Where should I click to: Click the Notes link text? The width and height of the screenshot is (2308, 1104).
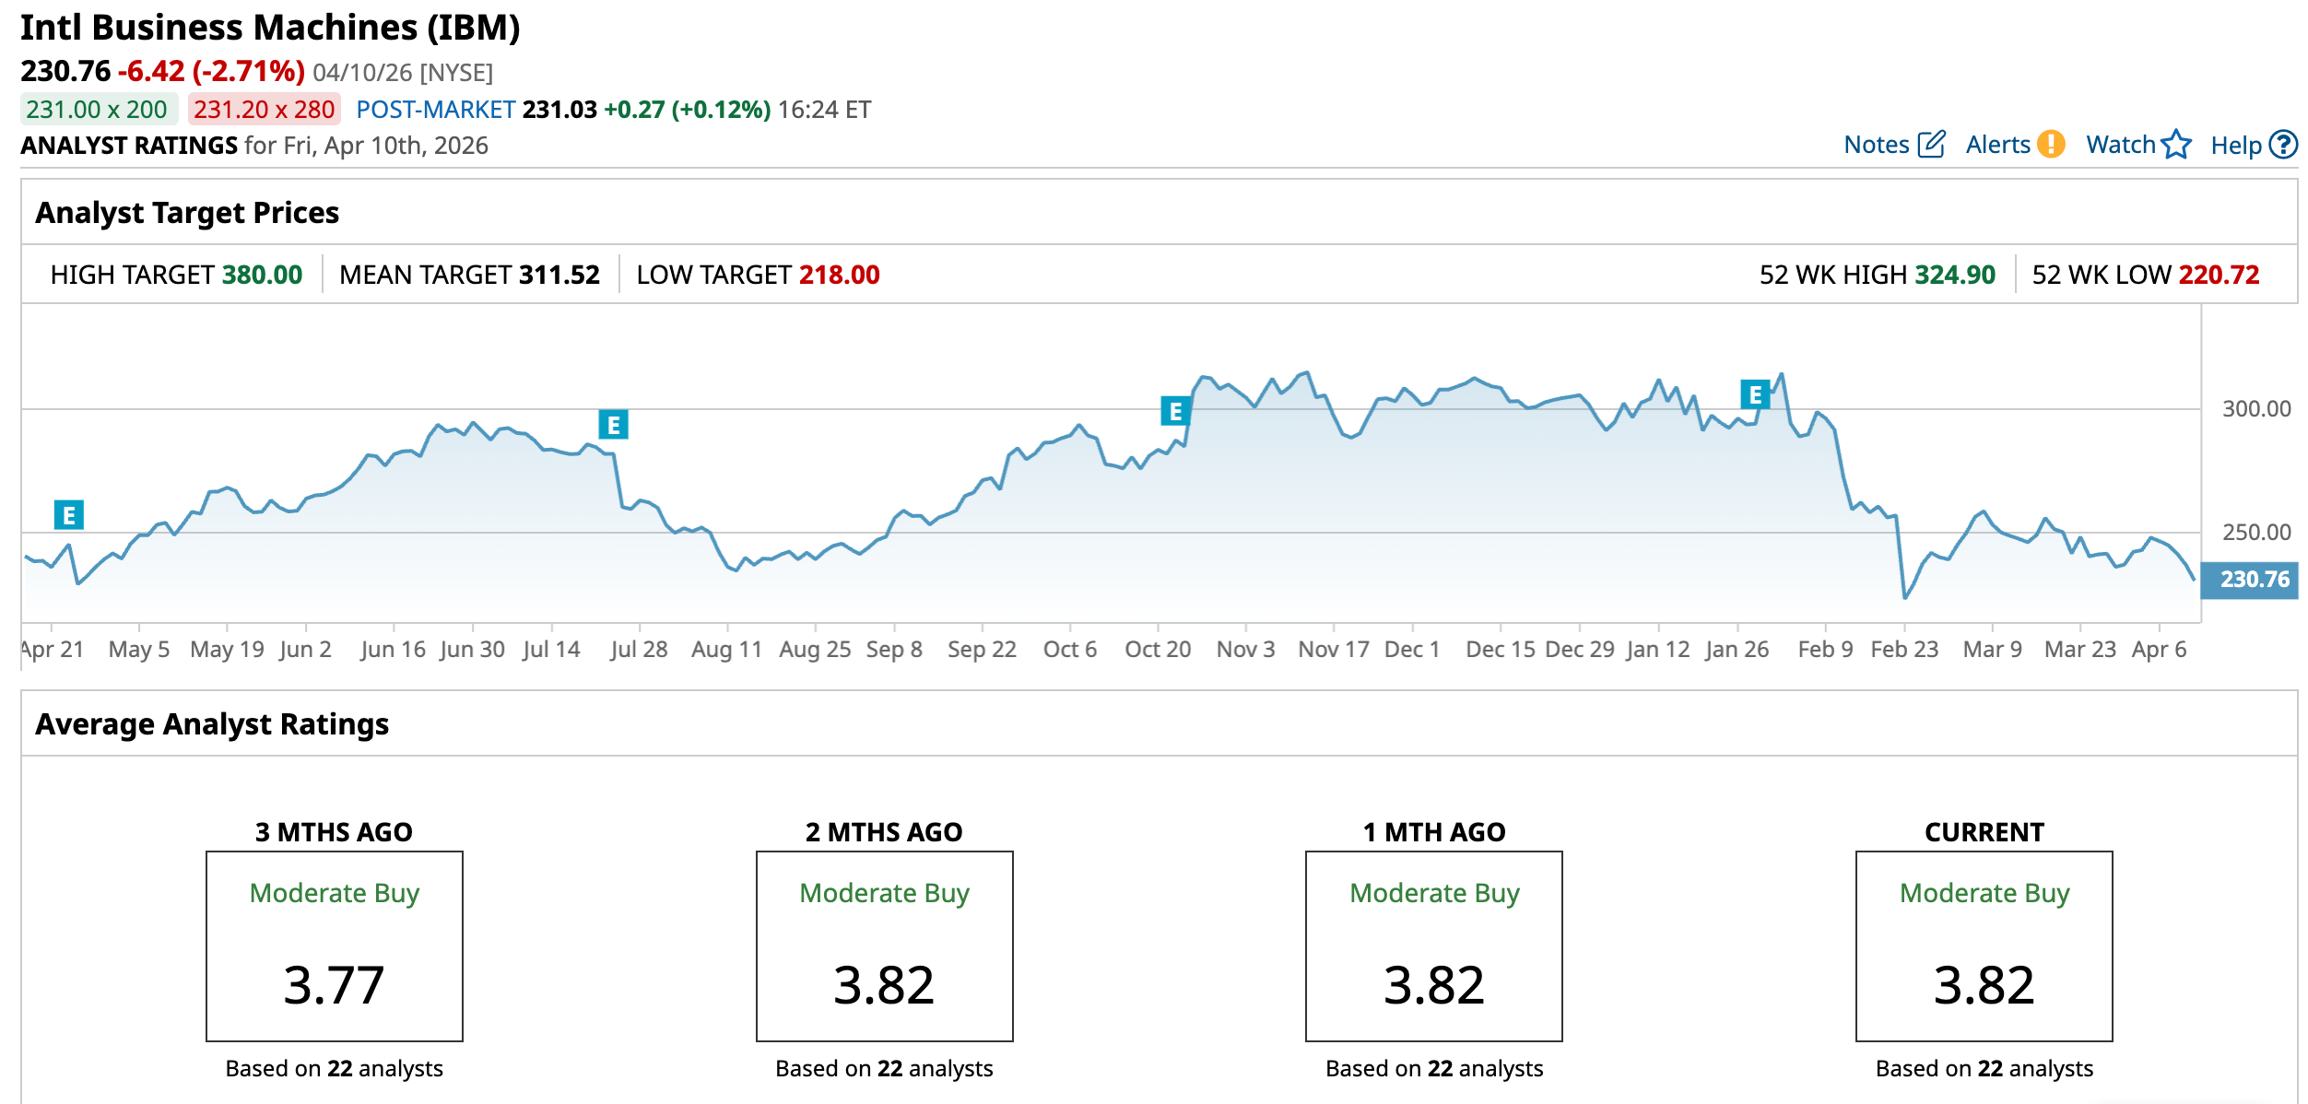(1876, 145)
